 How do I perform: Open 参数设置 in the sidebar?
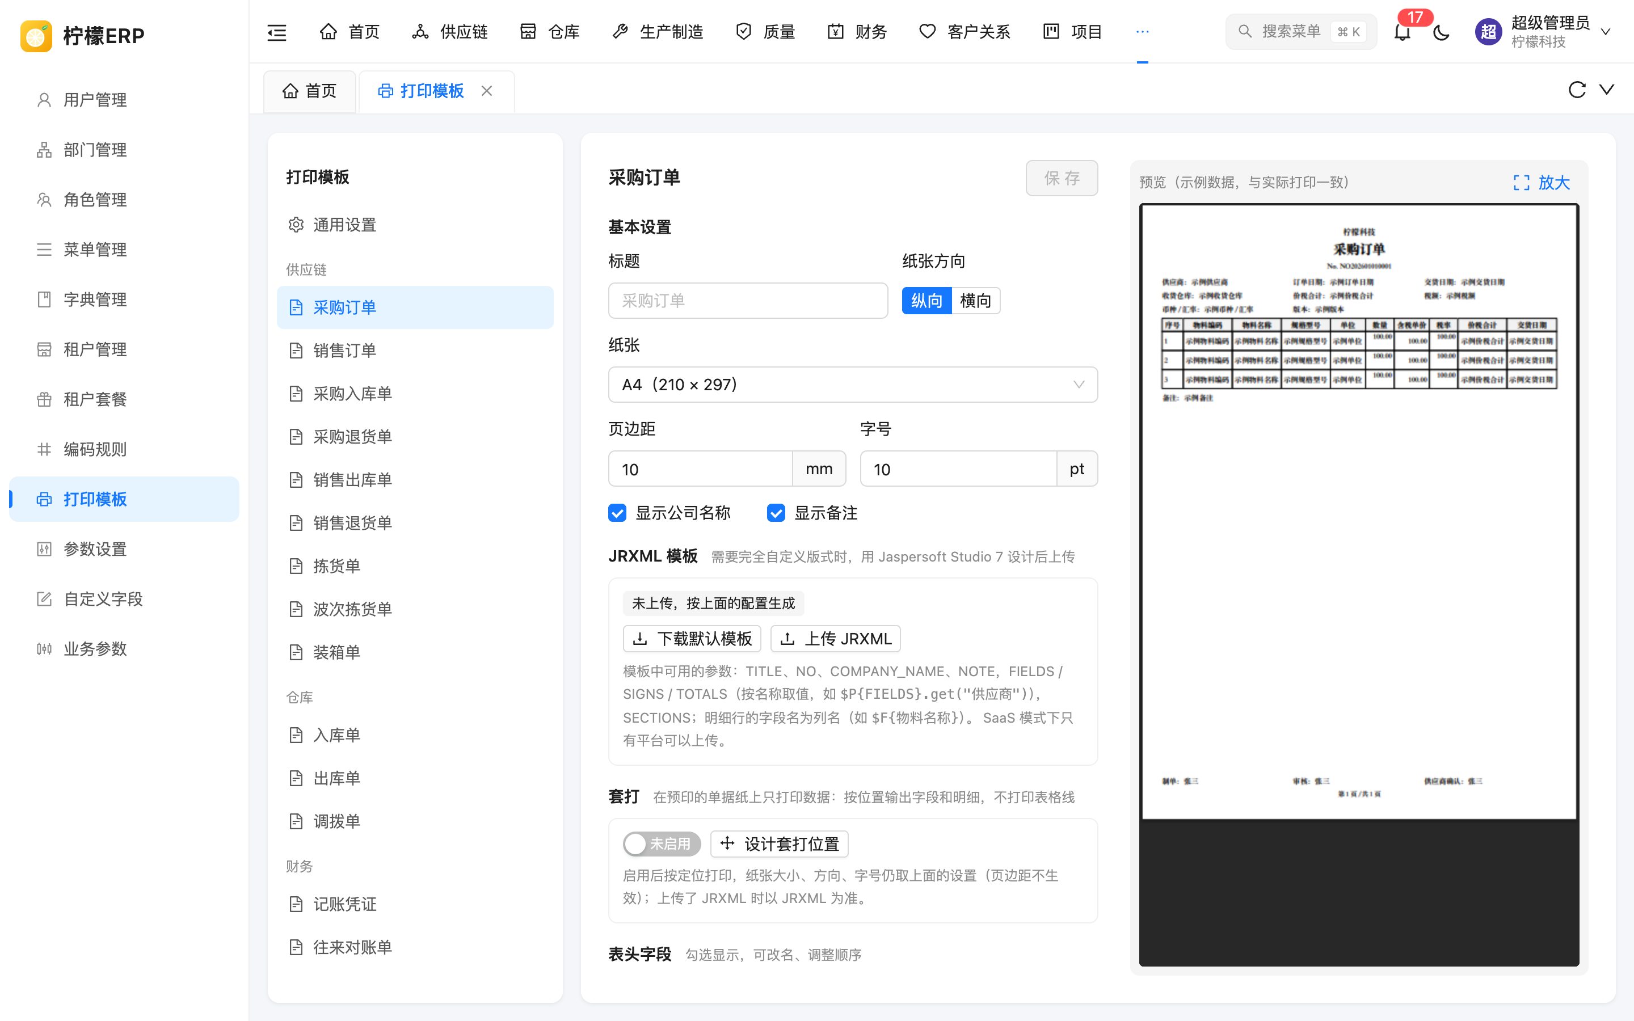pyautogui.click(x=124, y=549)
